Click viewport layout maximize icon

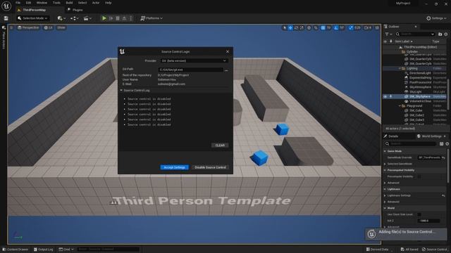pyautogui.click(x=377, y=28)
